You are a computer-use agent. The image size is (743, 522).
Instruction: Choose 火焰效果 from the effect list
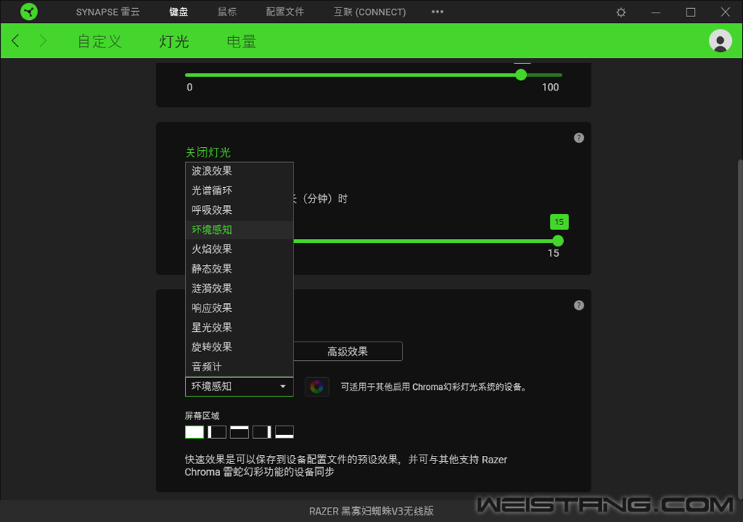[x=239, y=249]
